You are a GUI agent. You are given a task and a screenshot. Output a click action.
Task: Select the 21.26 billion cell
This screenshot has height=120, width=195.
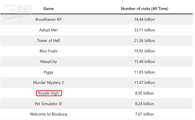(145, 40)
